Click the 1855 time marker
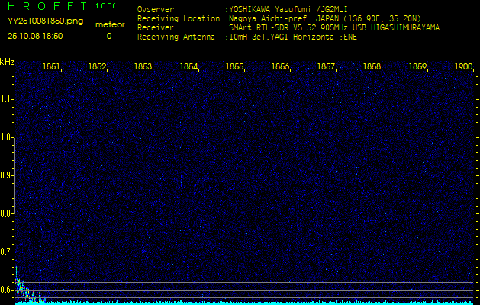 click(x=234, y=66)
